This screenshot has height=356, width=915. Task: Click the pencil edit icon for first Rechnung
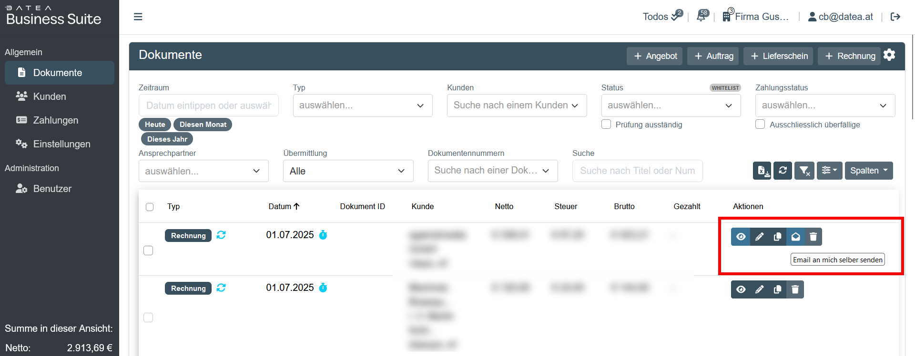tap(759, 237)
